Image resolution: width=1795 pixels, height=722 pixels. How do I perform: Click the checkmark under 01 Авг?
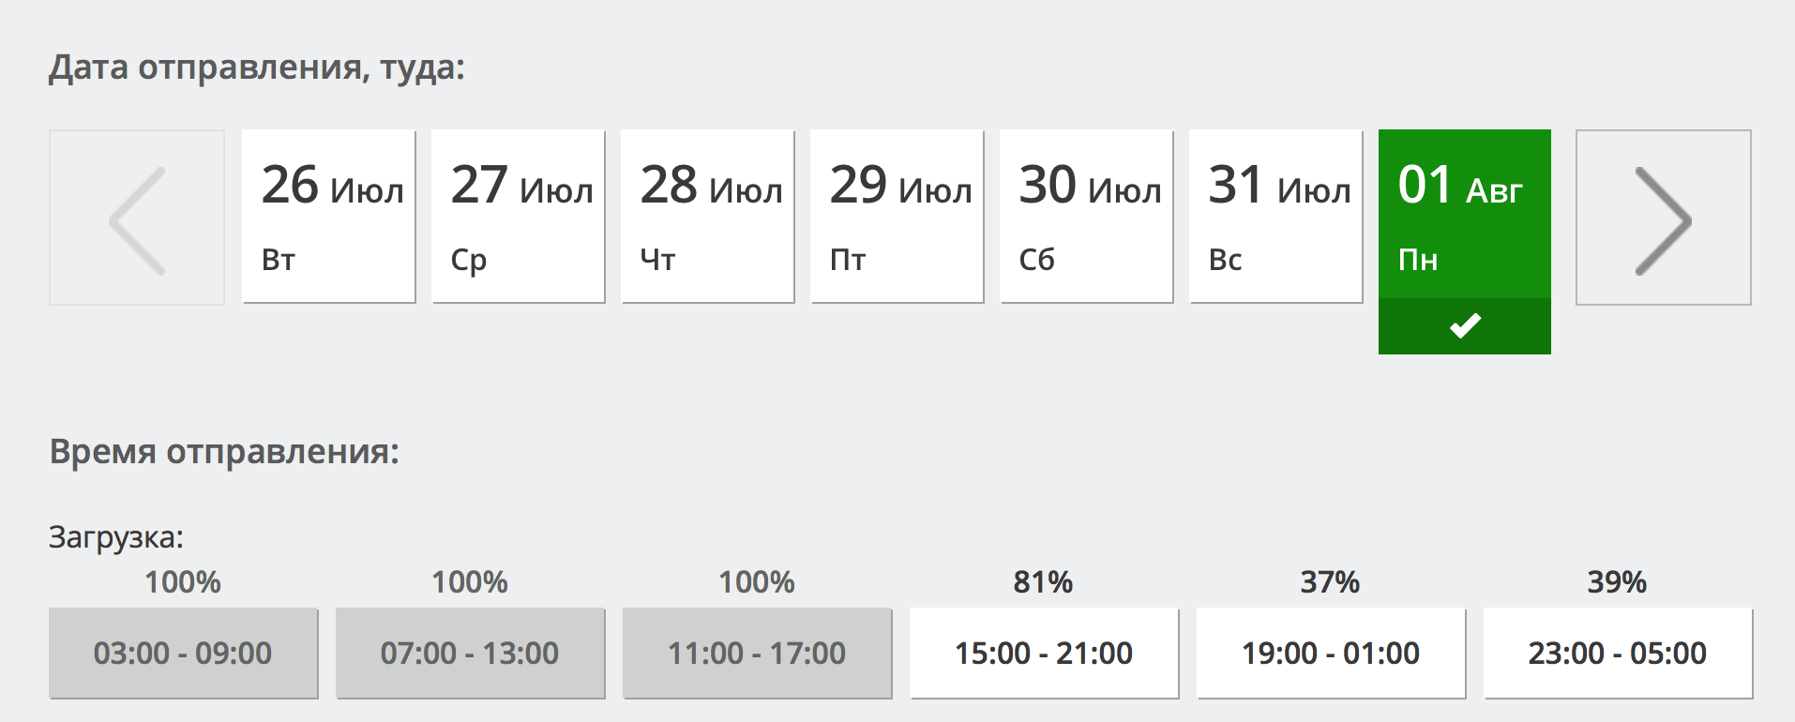click(x=1464, y=326)
